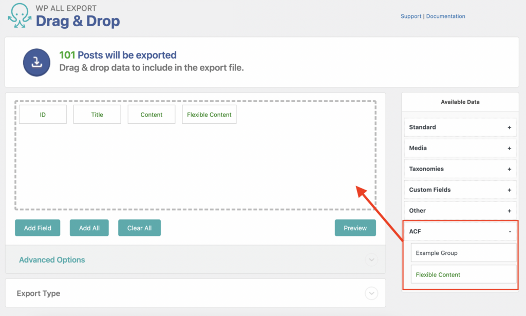Open the Export Type panel

pos(39,293)
